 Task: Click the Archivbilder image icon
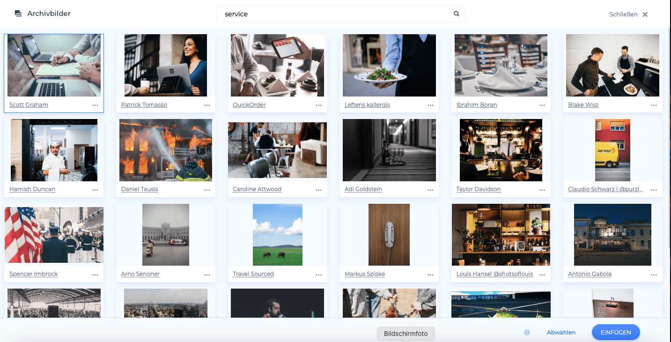18,14
